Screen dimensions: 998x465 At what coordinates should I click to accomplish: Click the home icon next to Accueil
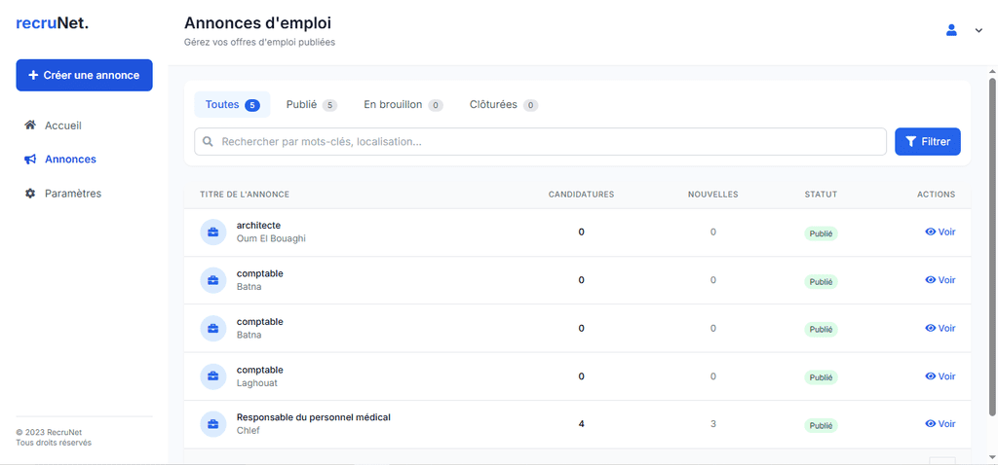[x=30, y=125]
